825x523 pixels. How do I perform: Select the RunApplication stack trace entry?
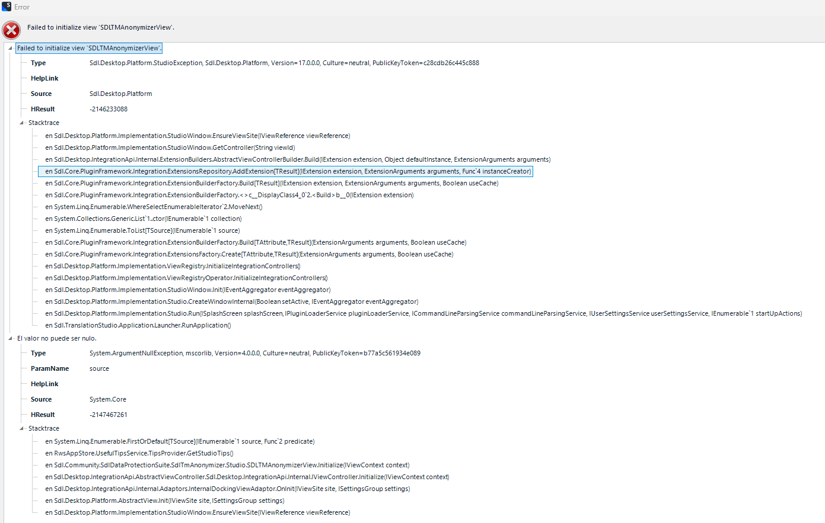point(137,325)
